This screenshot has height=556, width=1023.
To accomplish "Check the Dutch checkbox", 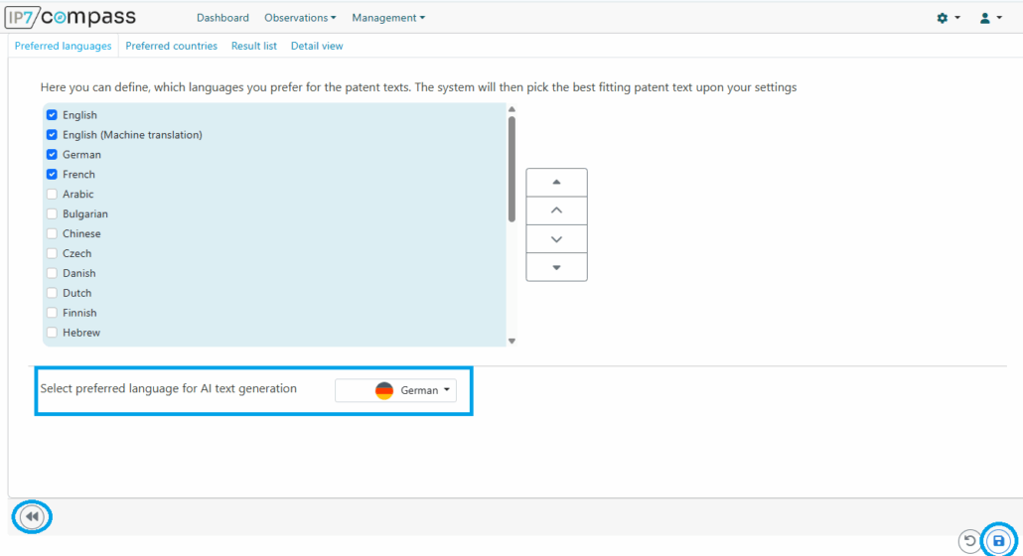I will (52, 293).
